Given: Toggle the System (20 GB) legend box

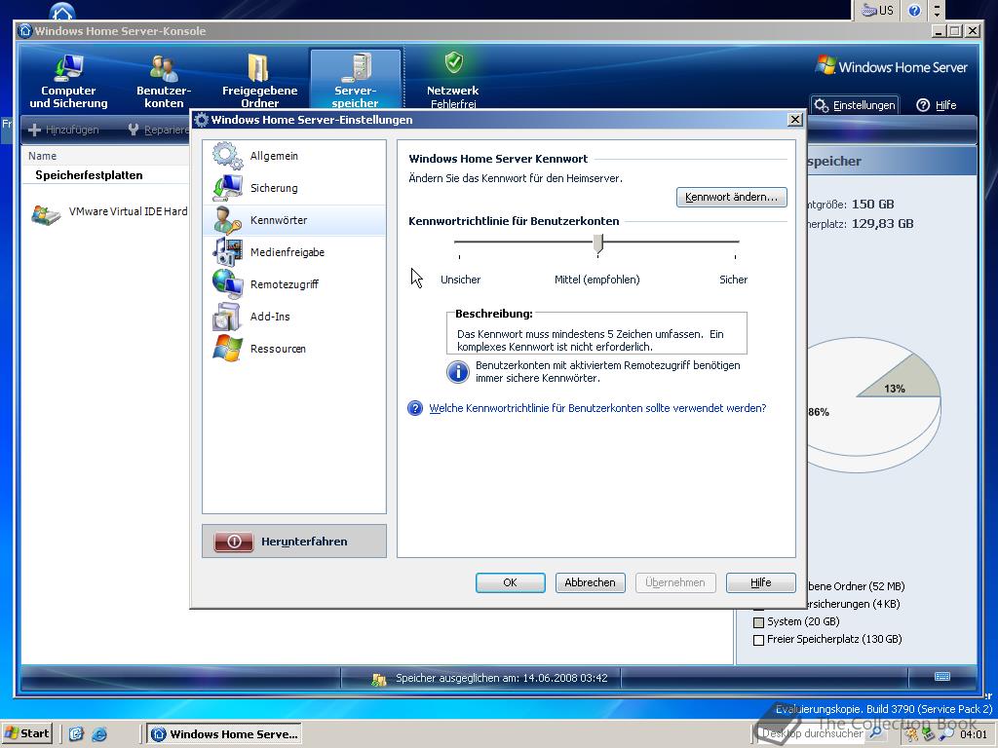Looking at the screenshot, I should point(758,622).
